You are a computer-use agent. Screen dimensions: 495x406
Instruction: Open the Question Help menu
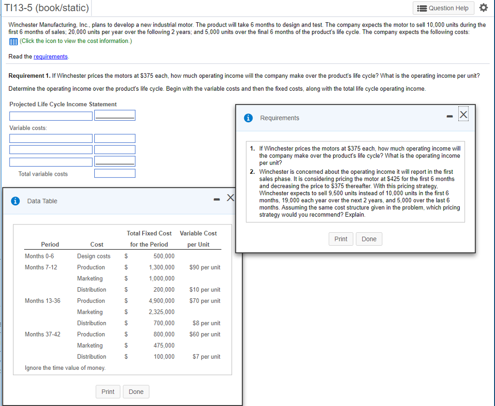coord(443,8)
